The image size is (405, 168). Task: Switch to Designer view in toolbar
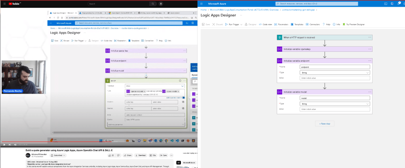[x=251, y=24]
